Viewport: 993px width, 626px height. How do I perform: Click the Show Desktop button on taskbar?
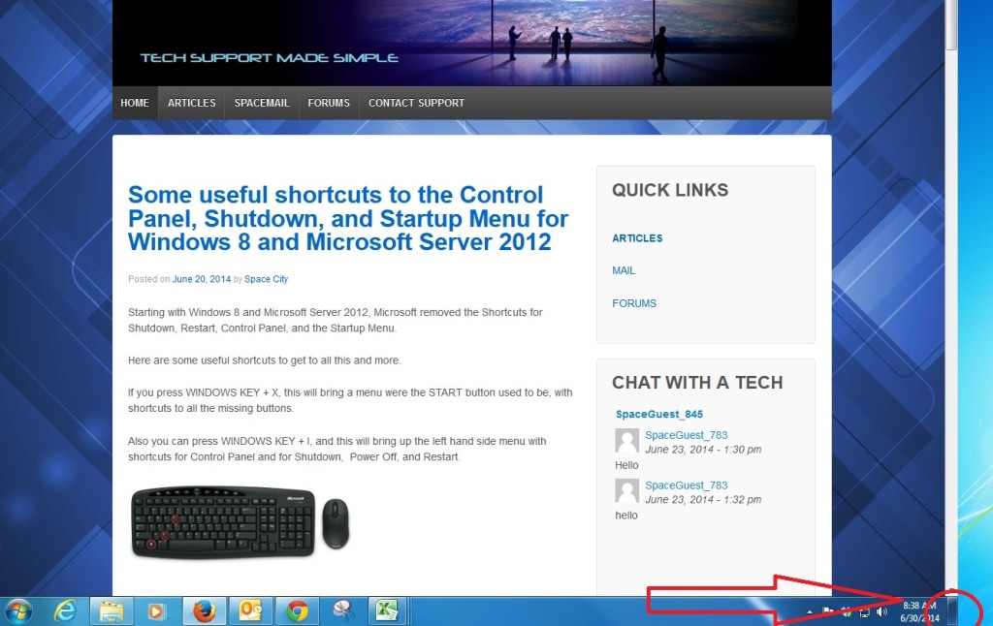tap(952, 611)
